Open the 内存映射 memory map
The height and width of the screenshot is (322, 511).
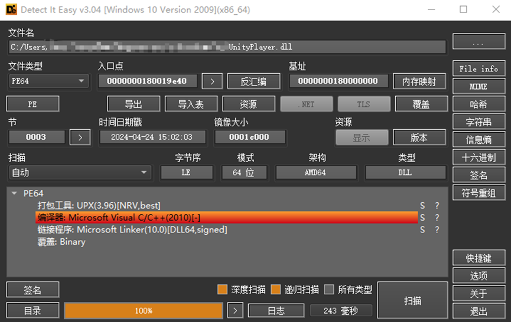pos(419,81)
